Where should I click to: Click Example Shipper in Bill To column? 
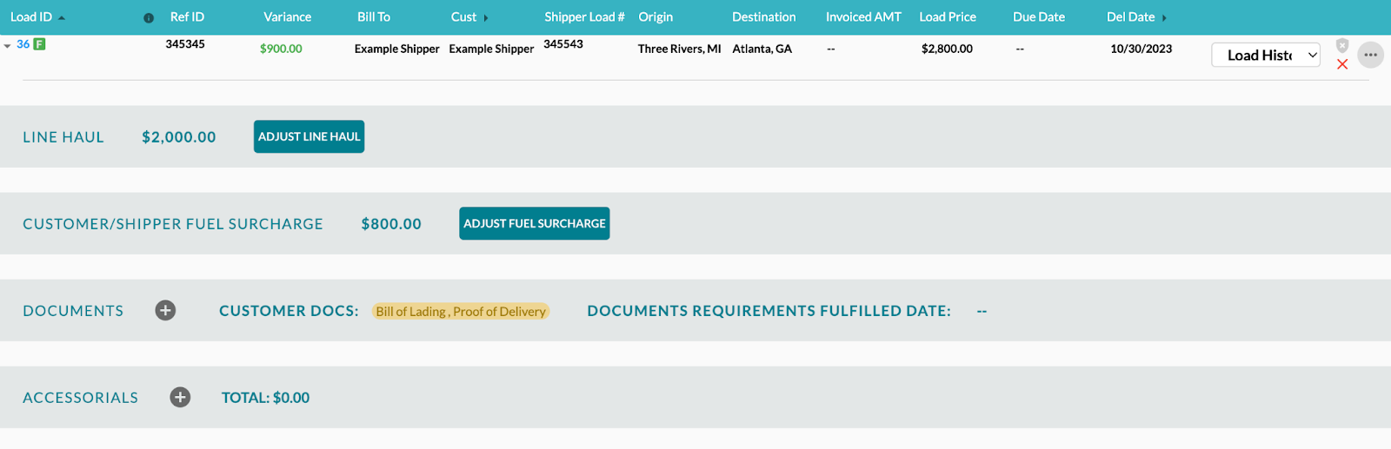coord(396,49)
